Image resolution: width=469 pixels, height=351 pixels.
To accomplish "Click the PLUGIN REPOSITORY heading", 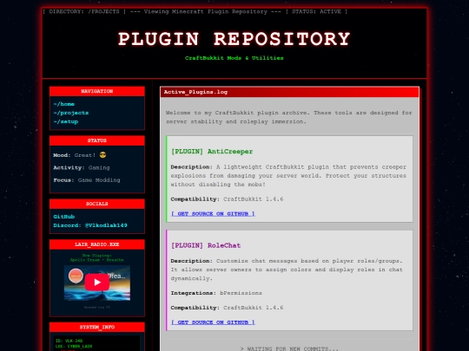I will 234,39.
